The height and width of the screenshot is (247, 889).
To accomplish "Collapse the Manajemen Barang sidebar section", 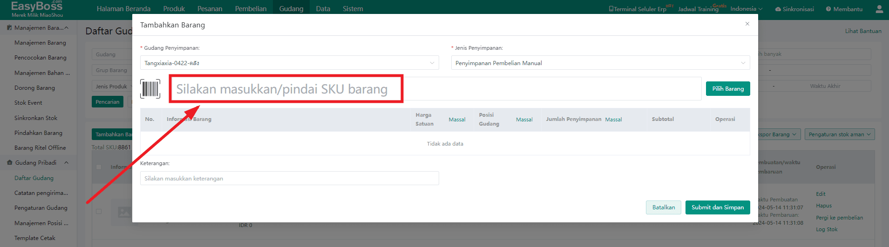I will point(66,28).
